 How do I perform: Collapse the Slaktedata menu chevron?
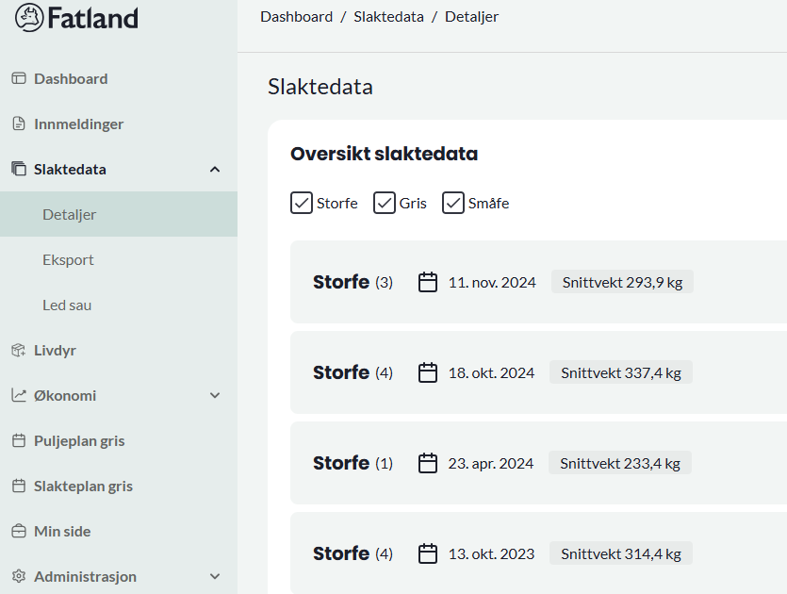215,169
